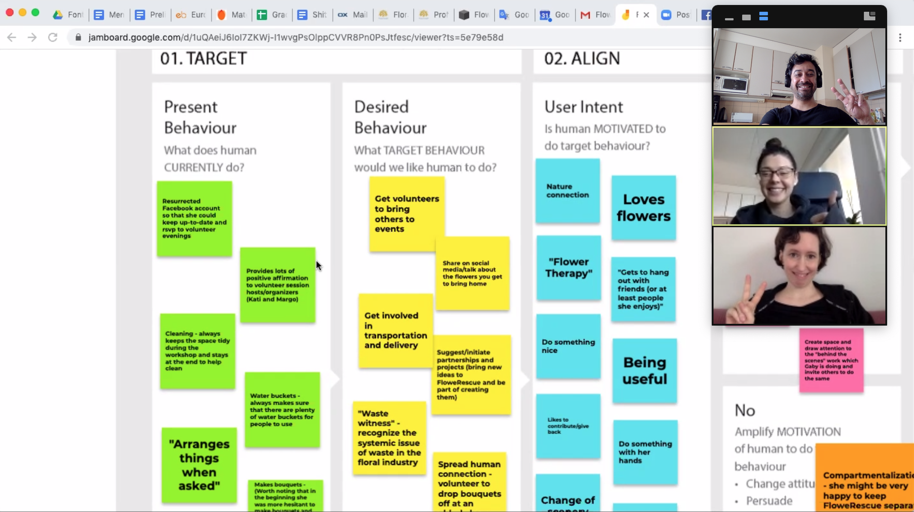Reload the Jamboard page
Screen dimensions: 914x512
coord(53,37)
